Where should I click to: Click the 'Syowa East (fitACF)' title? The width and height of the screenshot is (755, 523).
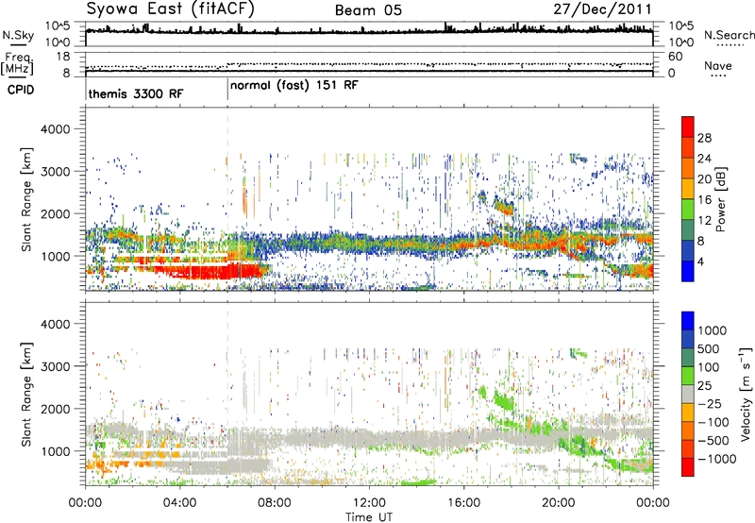170,8
